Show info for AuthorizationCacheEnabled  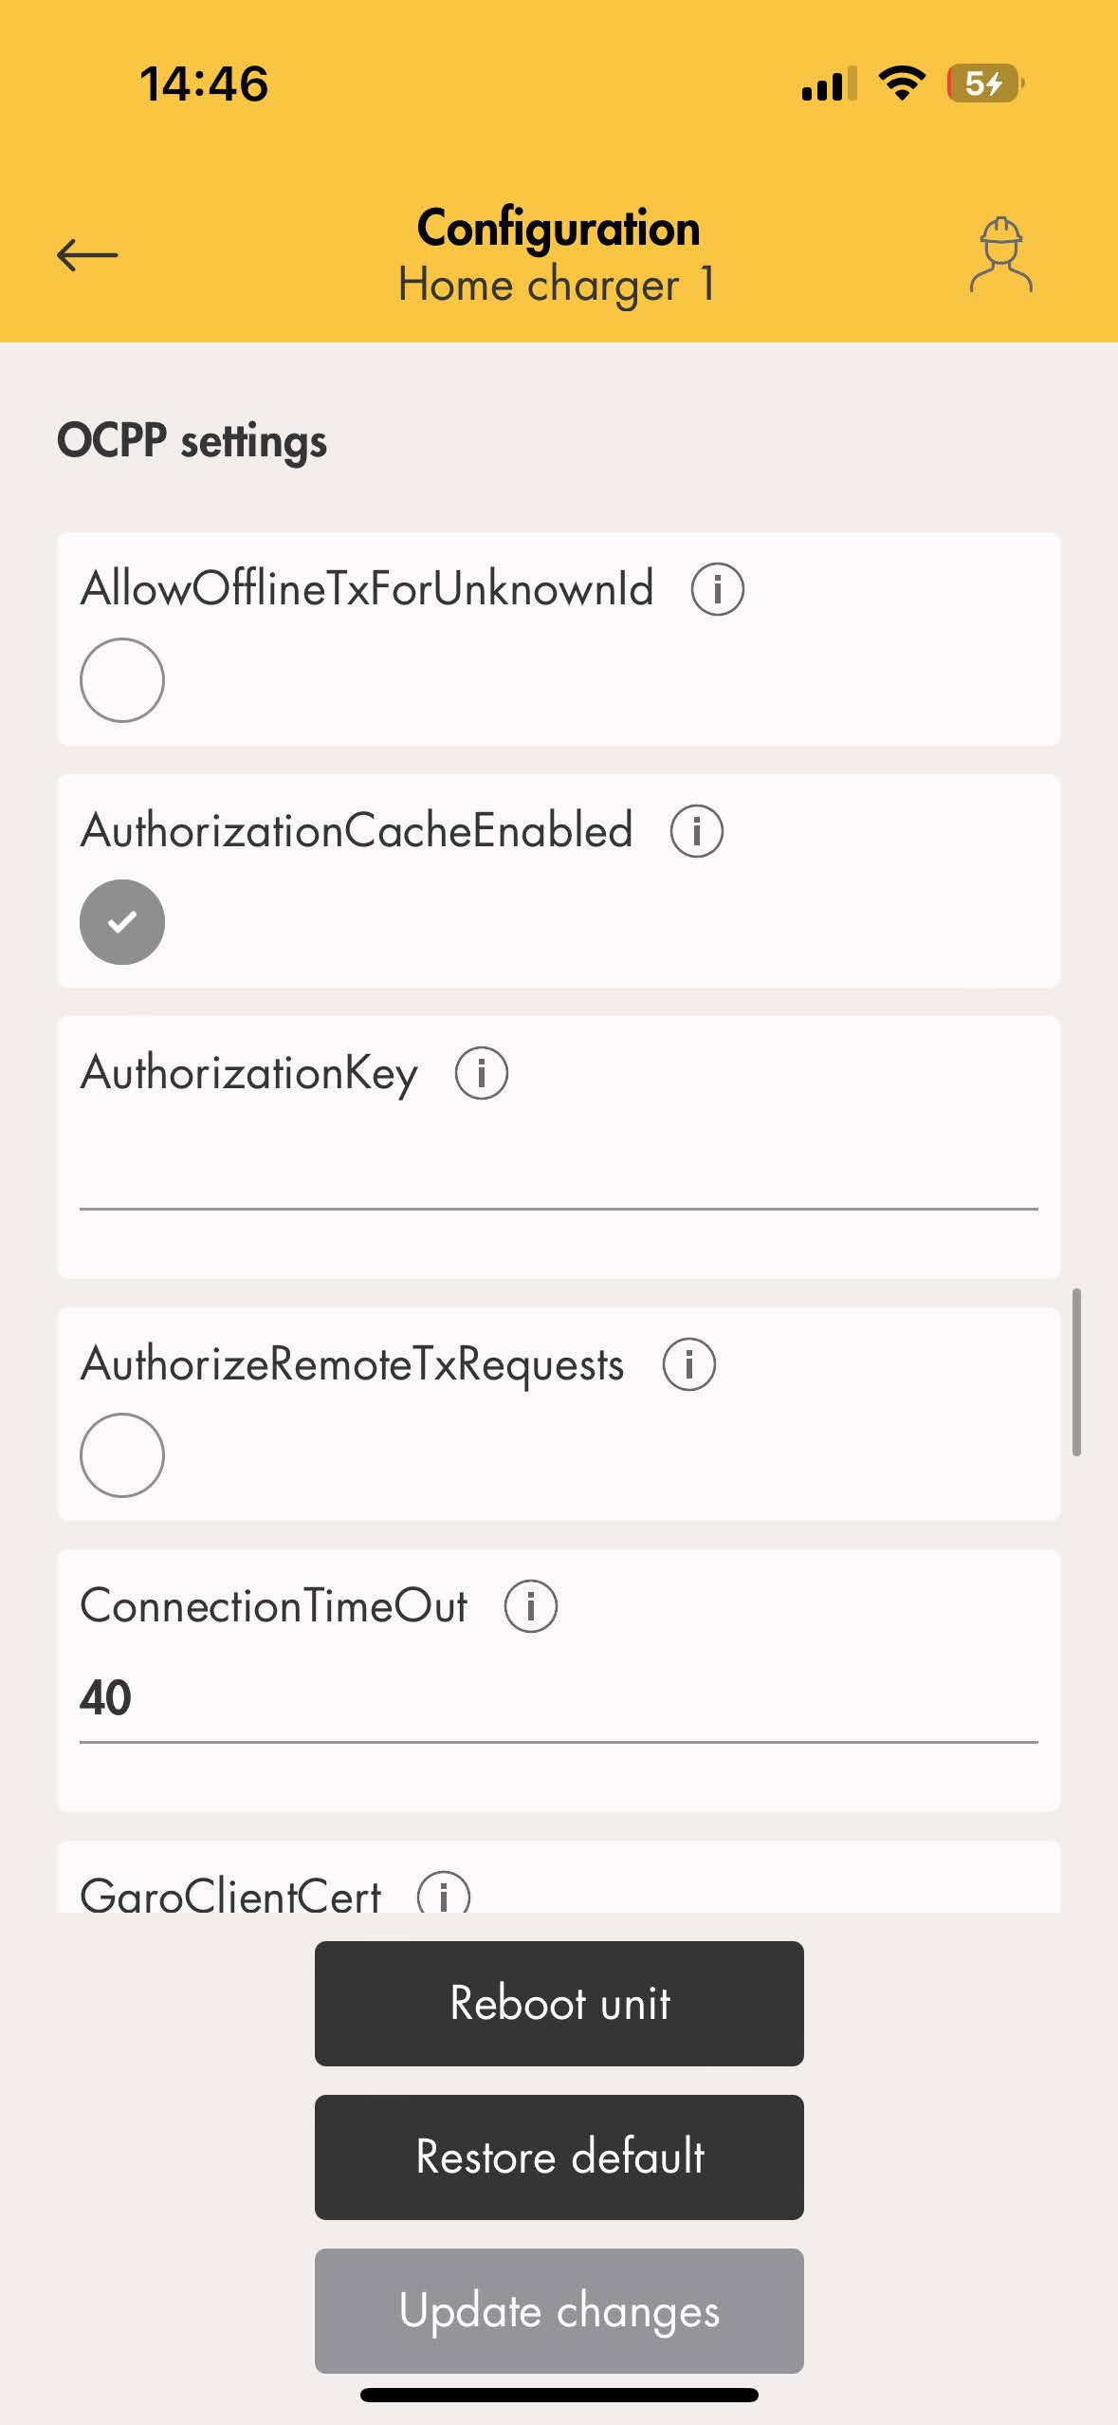[x=696, y=831]
